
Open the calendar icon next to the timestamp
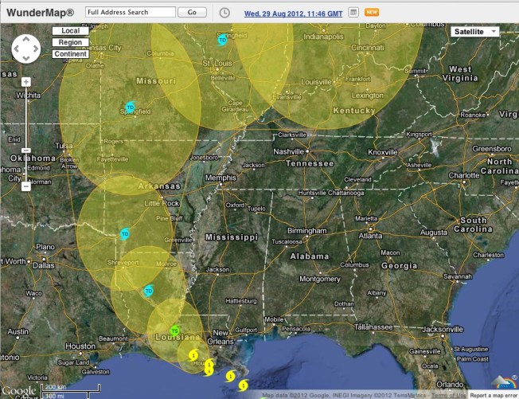pyautogui.click(x=353, y=13)
